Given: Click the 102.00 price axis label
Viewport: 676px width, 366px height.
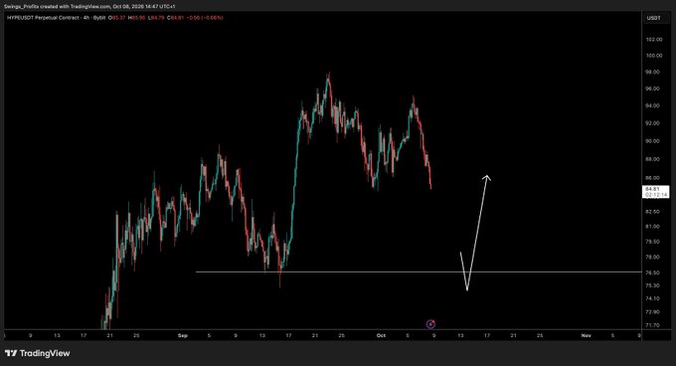Looking at the screenshot, I should click(653, 40).
